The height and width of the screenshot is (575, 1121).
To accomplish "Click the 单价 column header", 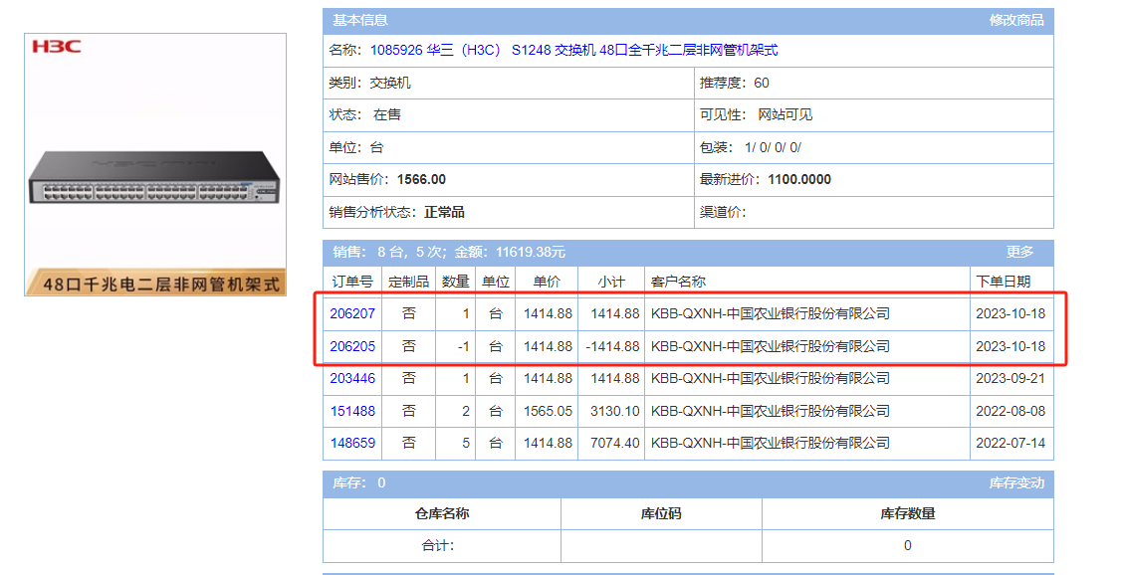I will 547,282.
